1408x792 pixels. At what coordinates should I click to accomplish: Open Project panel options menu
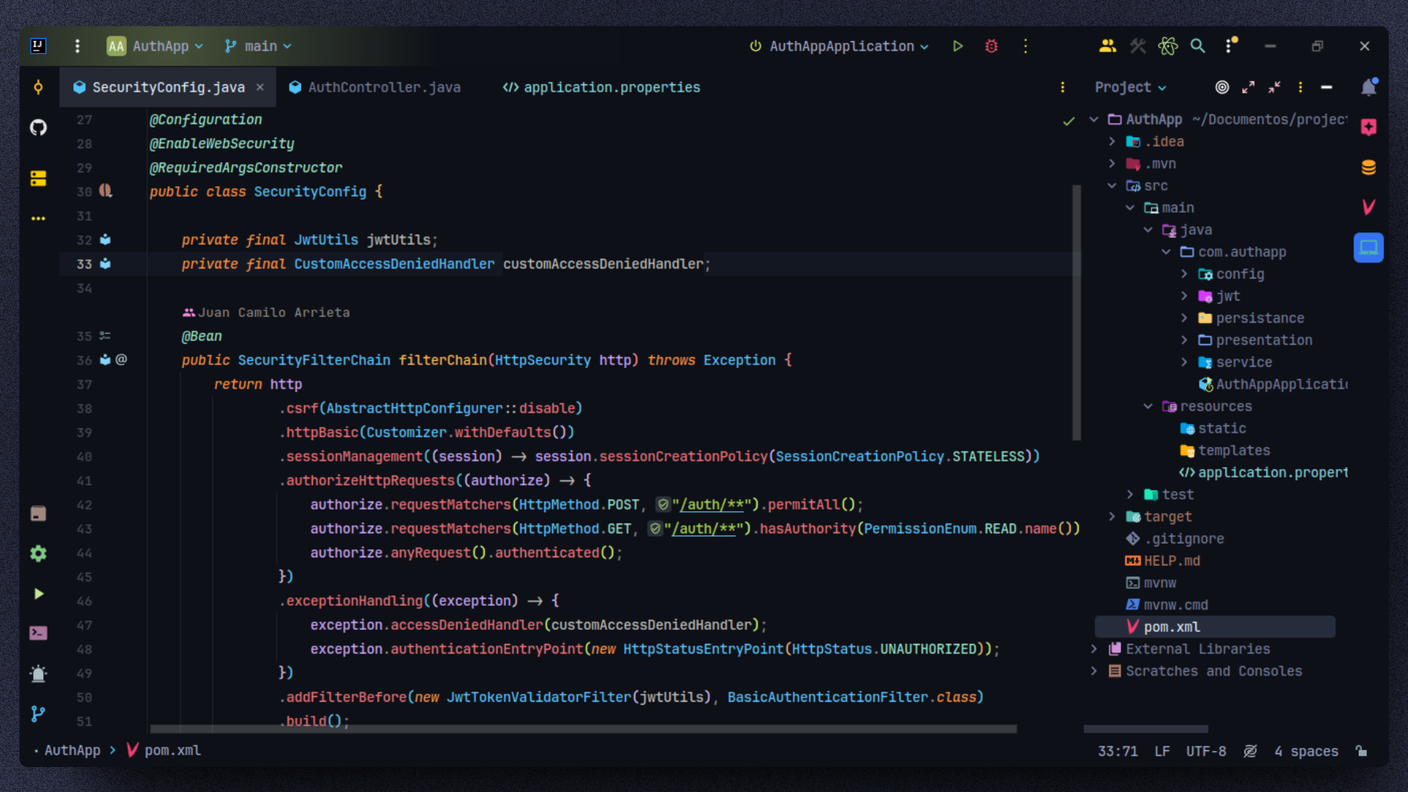(x=1300, y=87)
